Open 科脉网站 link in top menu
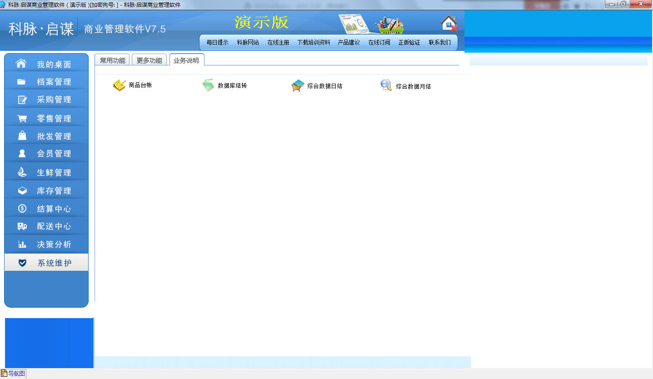The height and width of the screenshot is (379, 653). tap(248, 42)
